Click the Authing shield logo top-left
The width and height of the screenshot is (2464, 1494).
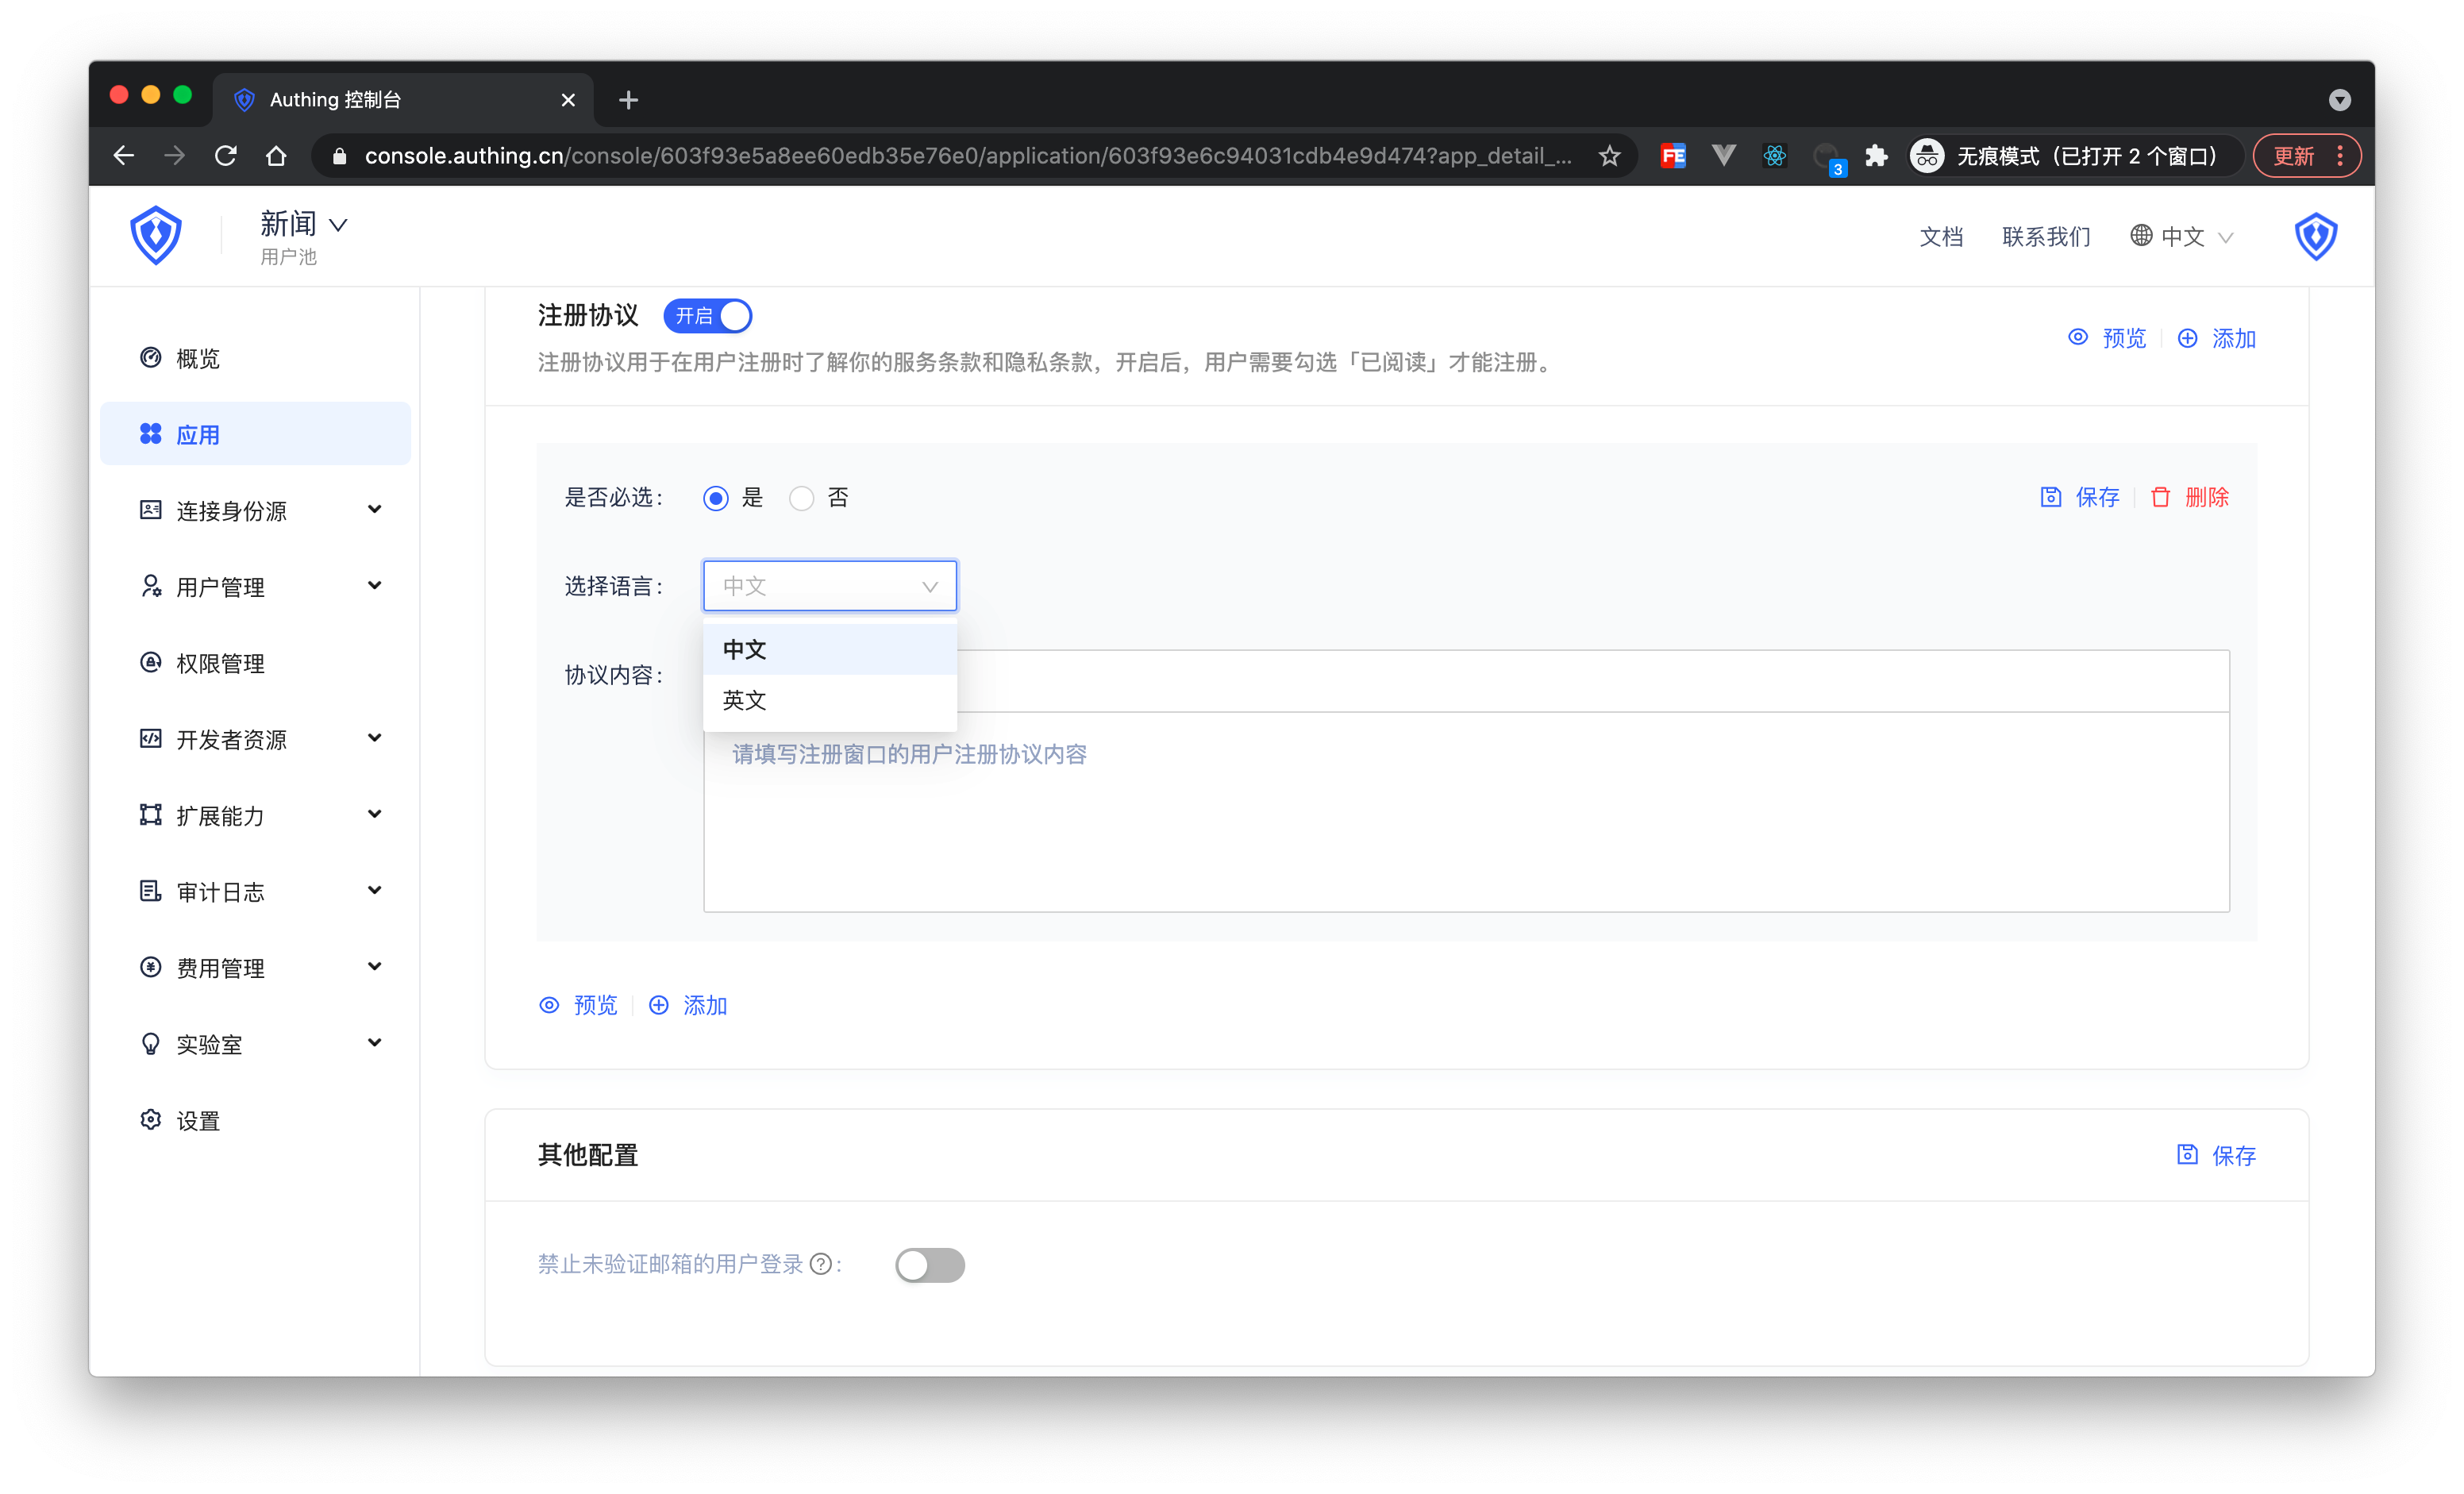(156, 235)
